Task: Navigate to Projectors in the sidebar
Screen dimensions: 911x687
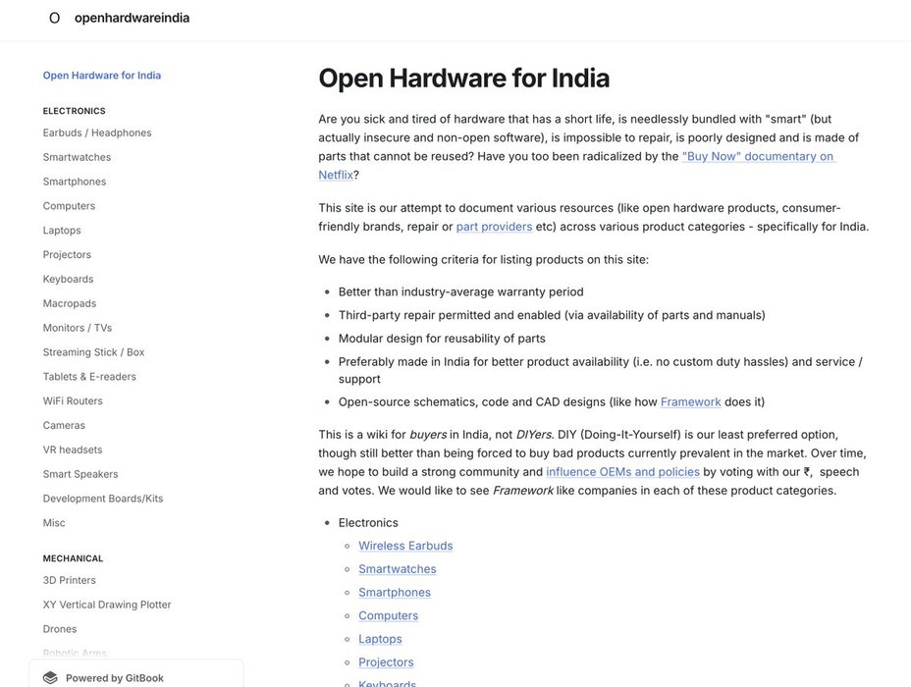Action: [x=67, y=255]
